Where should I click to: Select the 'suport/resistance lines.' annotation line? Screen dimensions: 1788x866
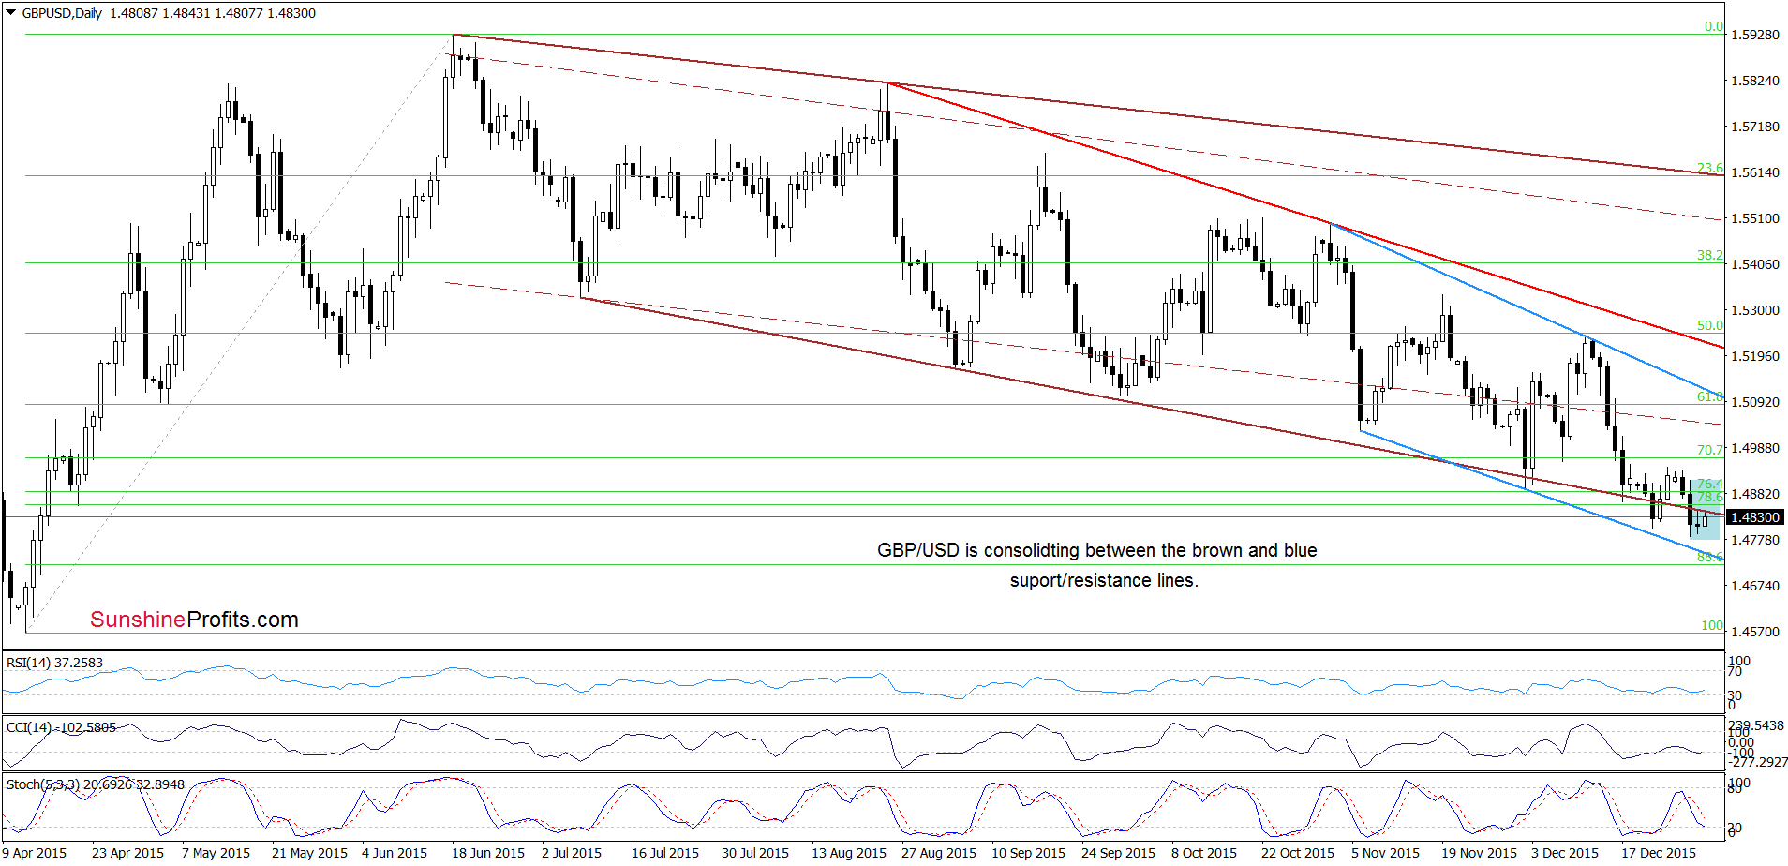[x=1104, y=580]
